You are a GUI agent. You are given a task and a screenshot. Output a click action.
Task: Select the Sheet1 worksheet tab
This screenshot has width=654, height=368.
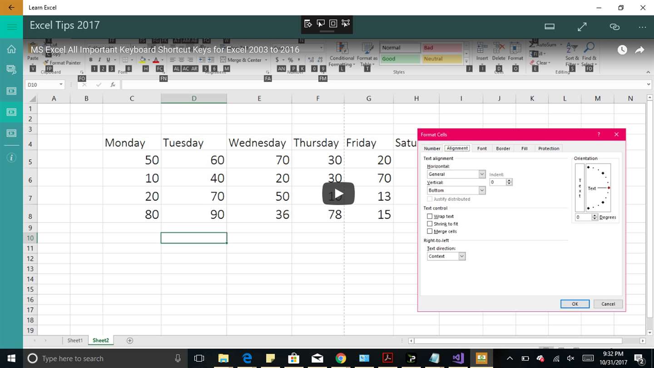(75, 340)
